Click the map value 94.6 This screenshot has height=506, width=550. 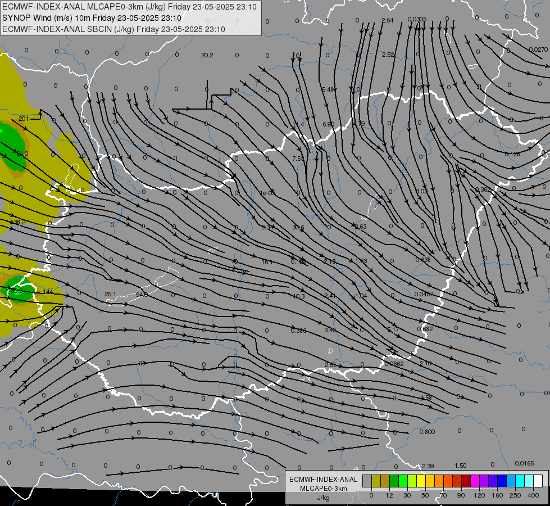[x=142, y=294]
